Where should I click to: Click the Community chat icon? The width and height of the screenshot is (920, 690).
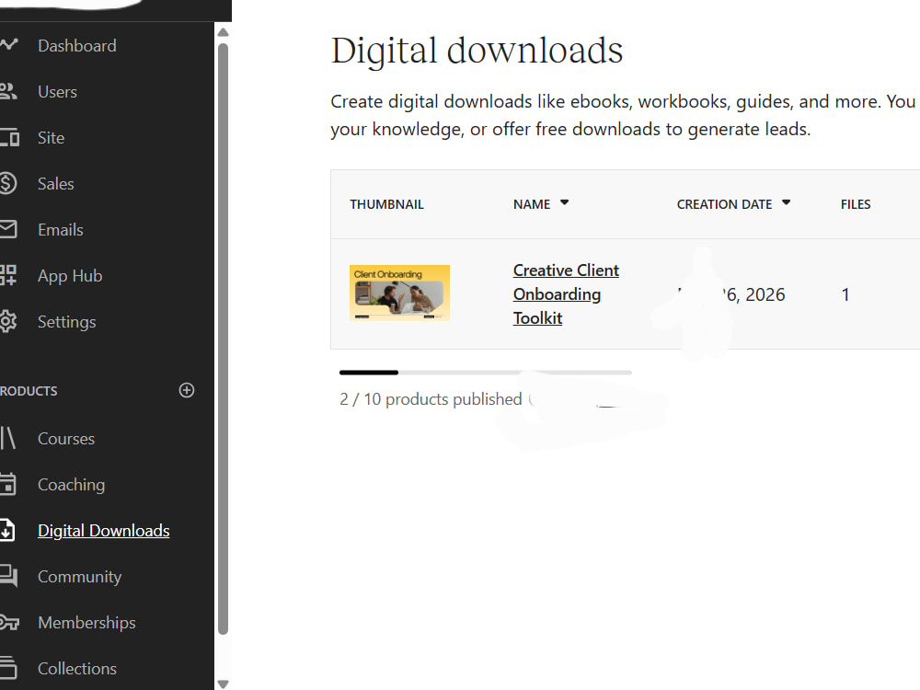pyautogui.click(x=9, y=576)
